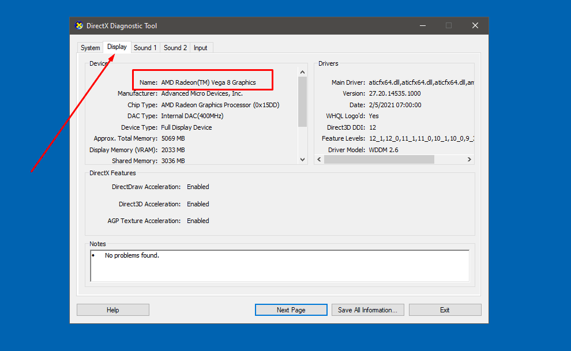
Task: Click the WHQL Logo'd Yes value
Action: tap(374, 116)
